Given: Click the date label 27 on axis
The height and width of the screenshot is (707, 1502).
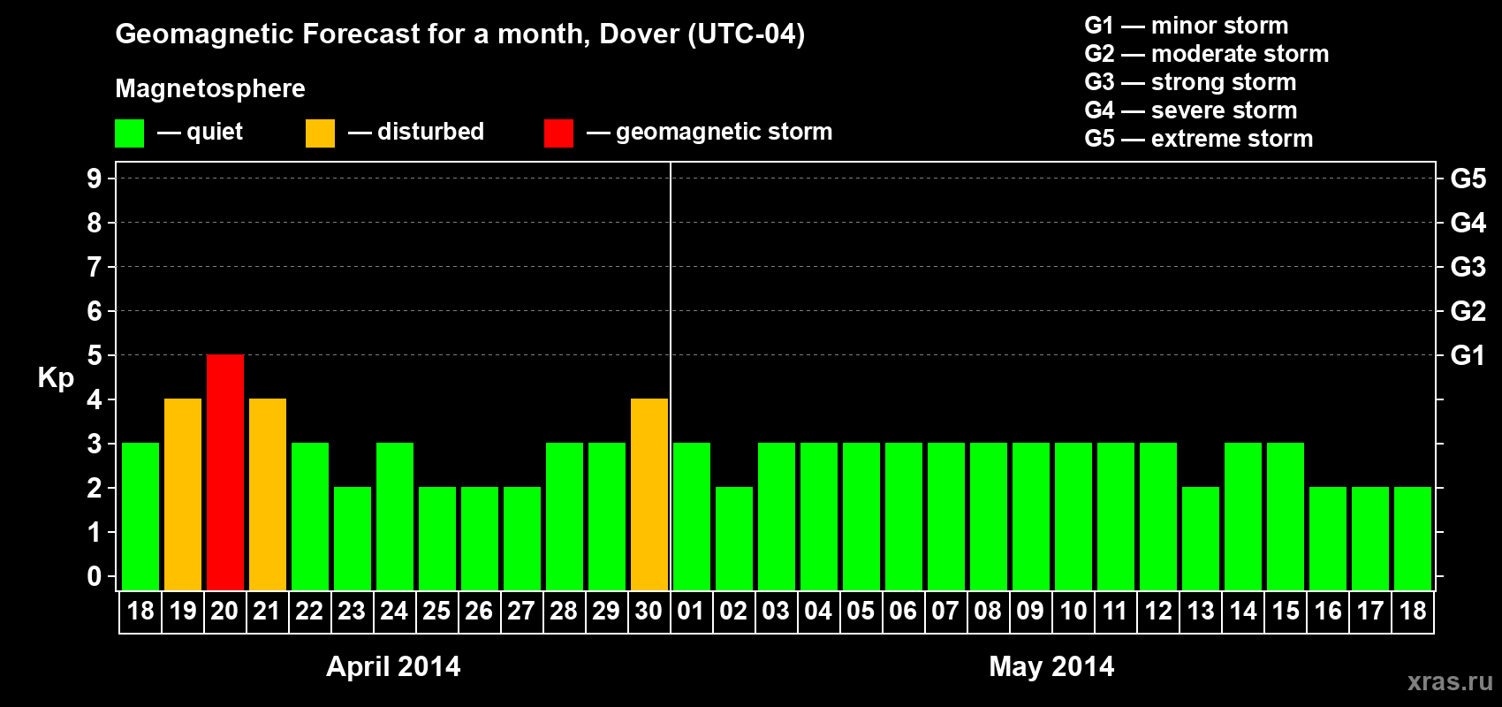Looking at the screenshot, I should pyautogui.click(x=521, y=611).
